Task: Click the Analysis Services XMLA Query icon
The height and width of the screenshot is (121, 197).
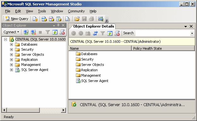Action: (59, 19)
